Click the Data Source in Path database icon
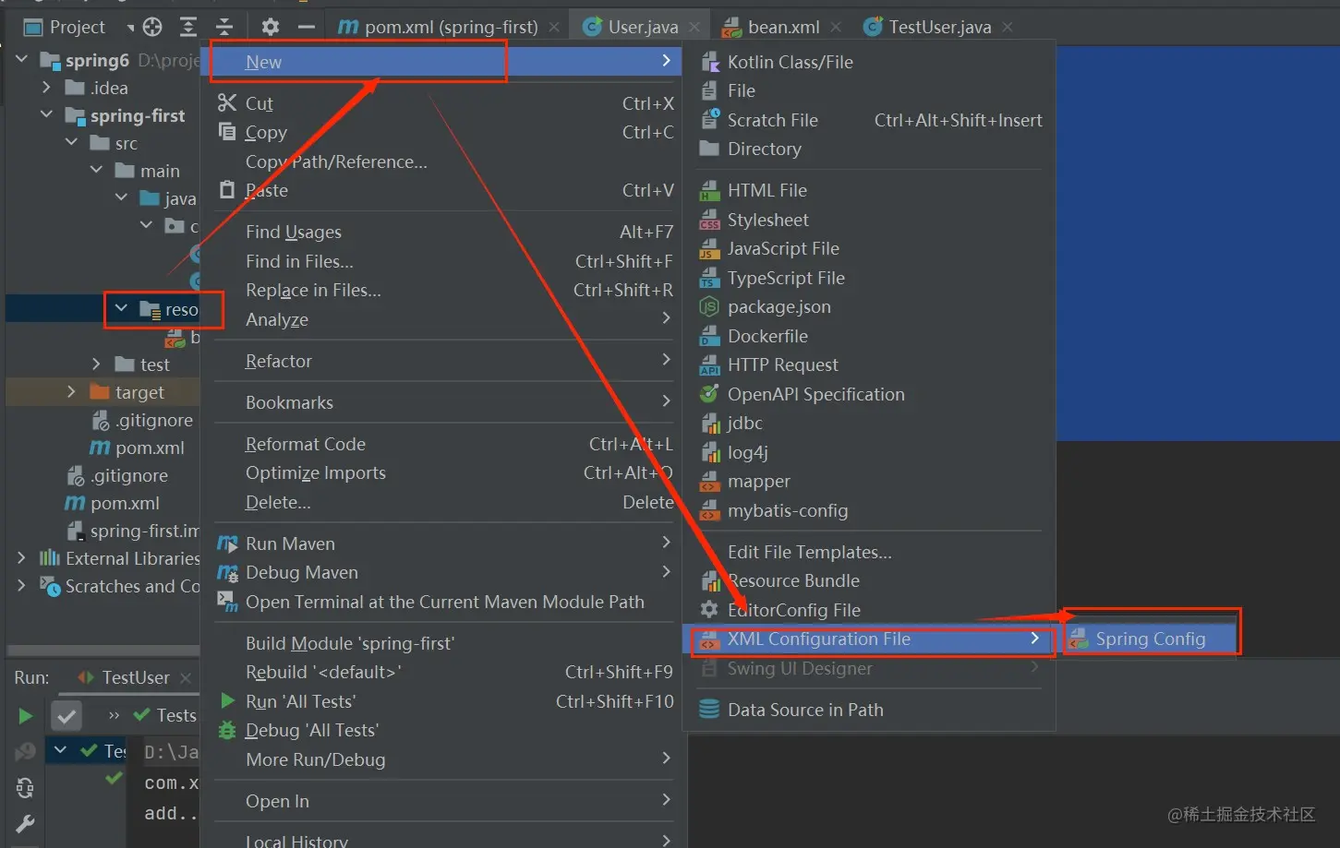The image size is (1340, 848). [709, 709]
